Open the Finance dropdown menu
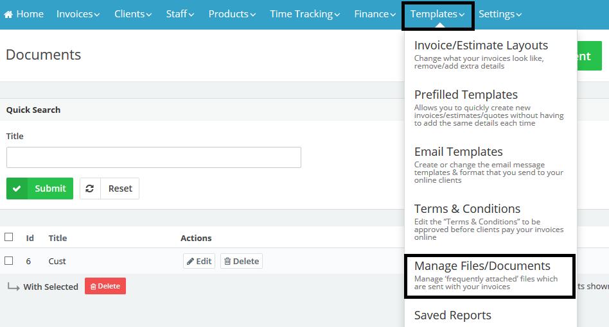609x327 pixels. tap(375, 14)
